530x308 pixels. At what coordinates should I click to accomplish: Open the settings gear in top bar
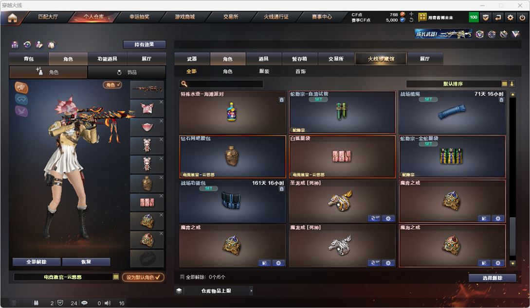510,17
